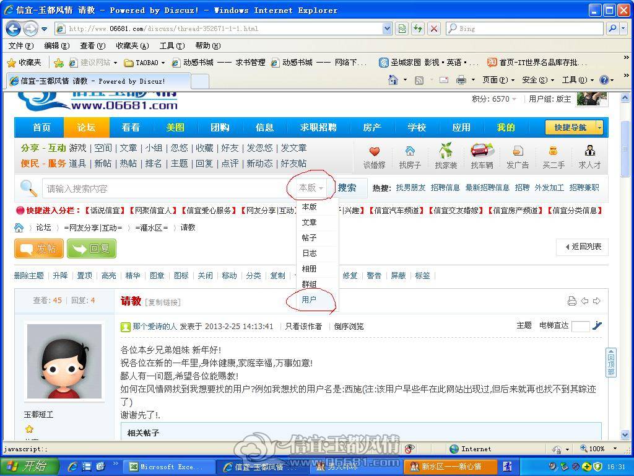Open the Favorites star button

[x=24, y=63]
